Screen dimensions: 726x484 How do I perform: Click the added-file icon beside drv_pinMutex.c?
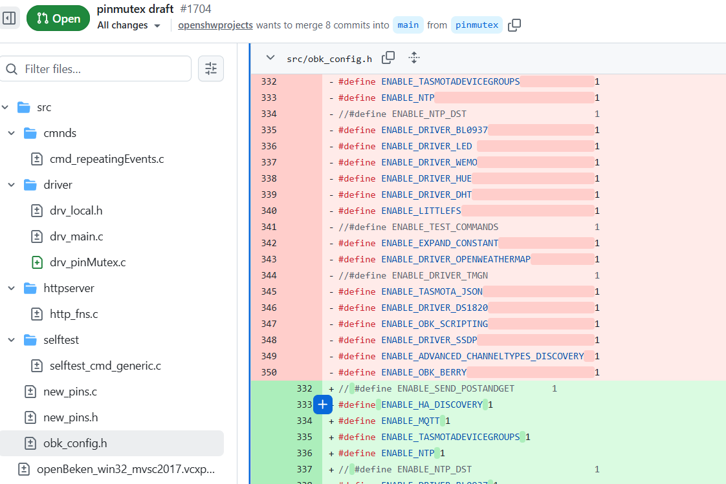click(37, 262)
